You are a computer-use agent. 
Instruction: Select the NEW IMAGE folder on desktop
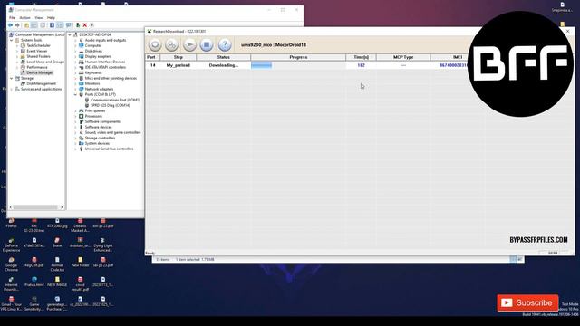57,282
